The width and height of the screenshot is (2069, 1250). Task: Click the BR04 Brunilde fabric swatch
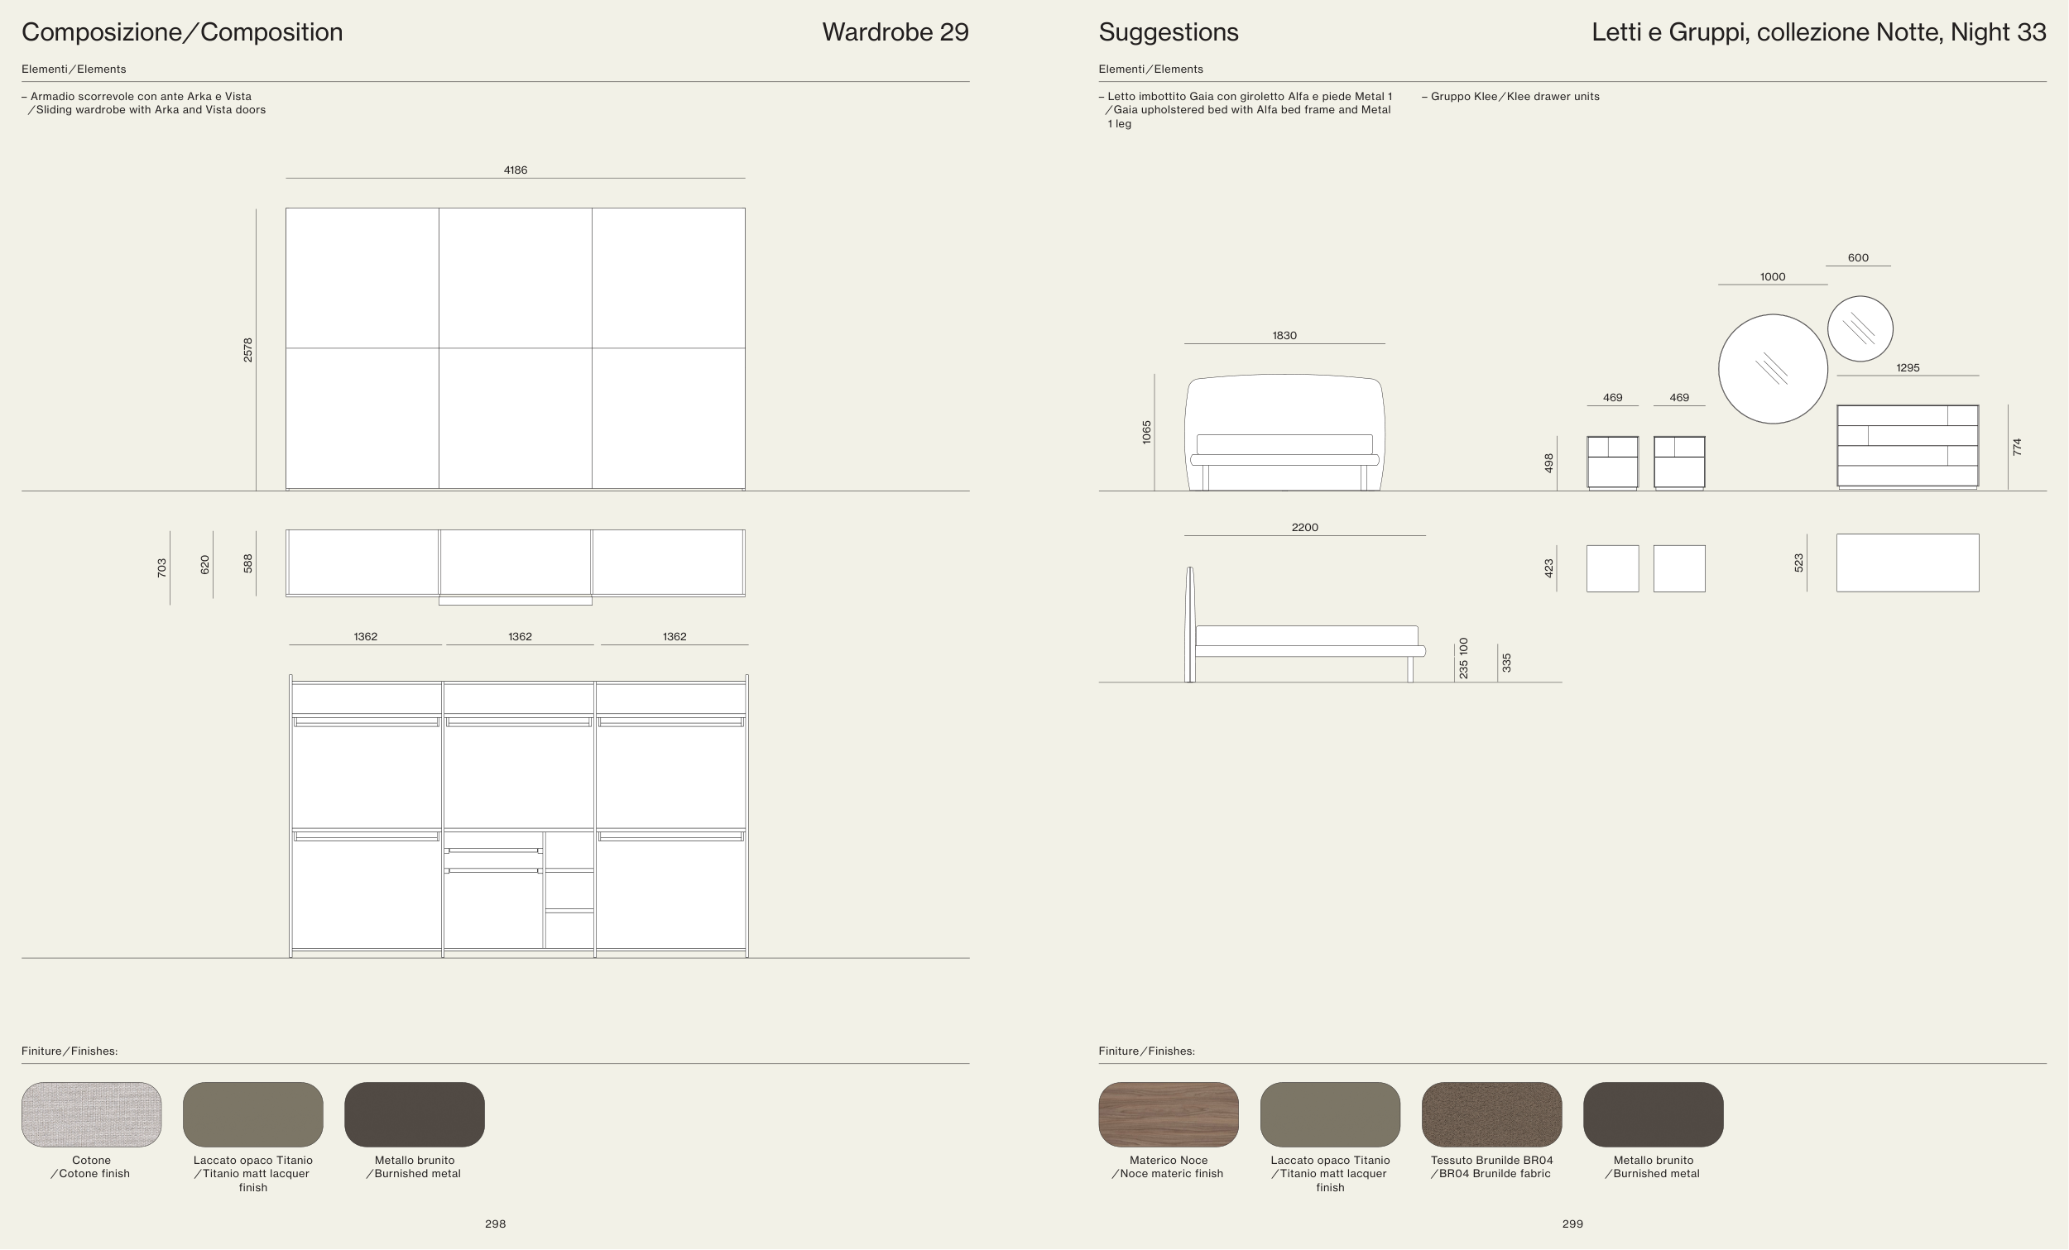[x=1491, y=1114]
